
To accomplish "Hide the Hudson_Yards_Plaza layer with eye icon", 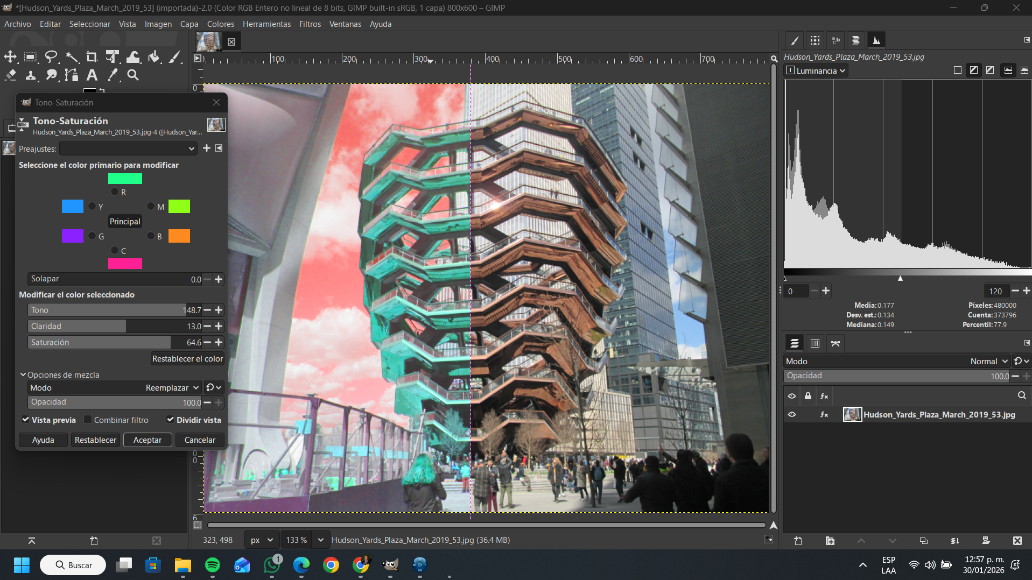I will point(792,415).
